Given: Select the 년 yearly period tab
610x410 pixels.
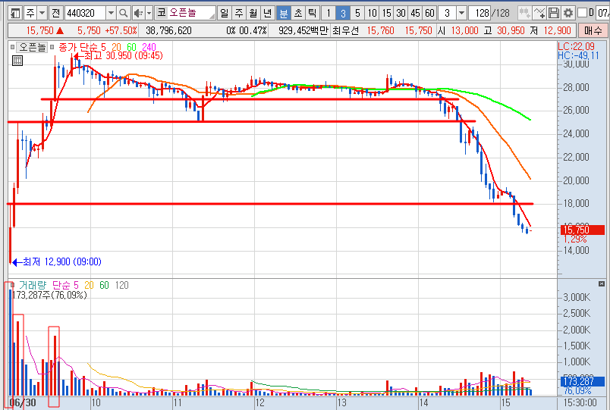Looking at the screenshot, I should [268, 13].
